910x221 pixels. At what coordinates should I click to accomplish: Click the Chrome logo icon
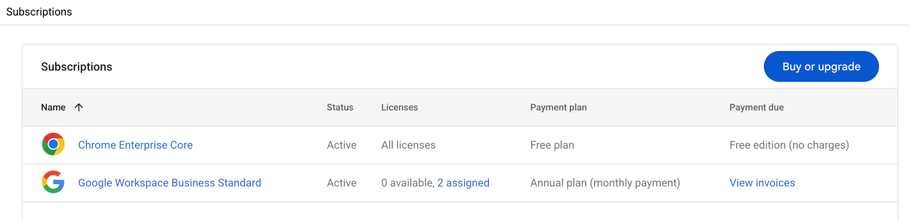click(53, 144)
